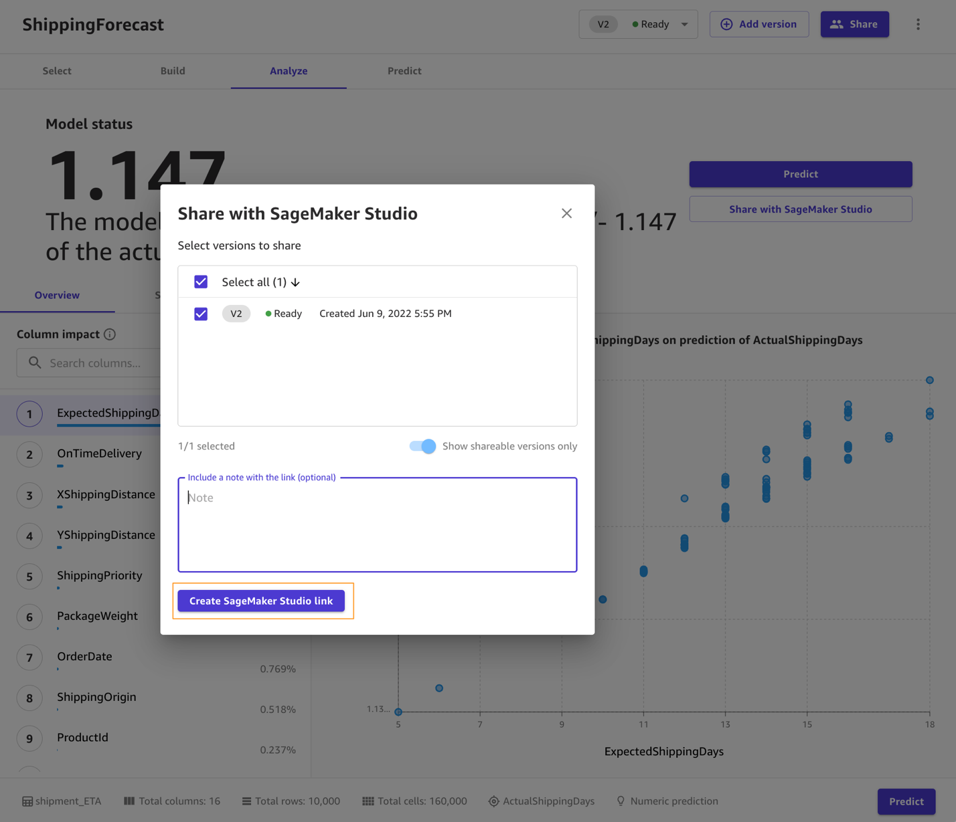
Task: Toggle Show shareable versions only switch
Action: point(422,446)
